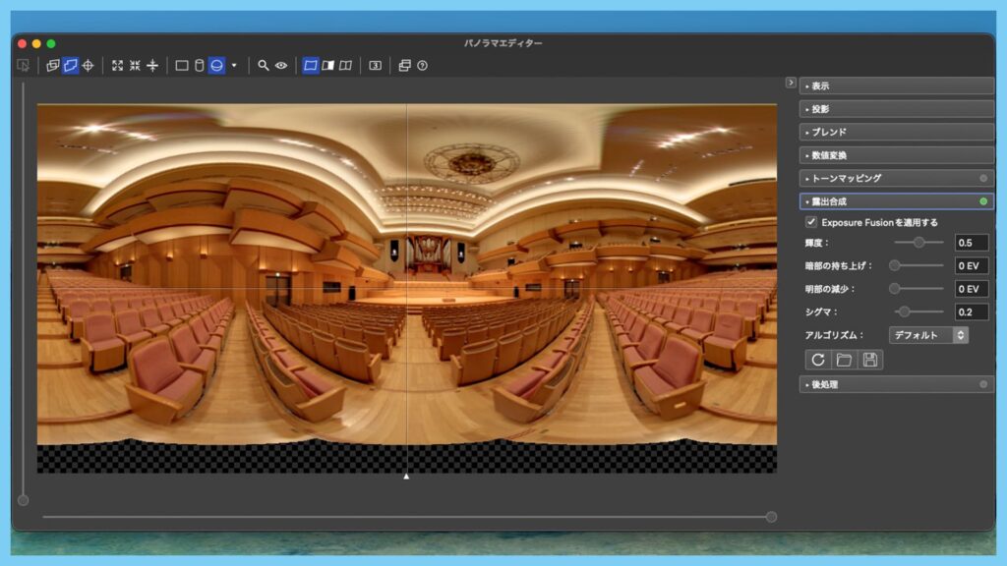Click the magnifier zoom icon
The width and height of the screenshot is (1007, 566).
(264, 66)
